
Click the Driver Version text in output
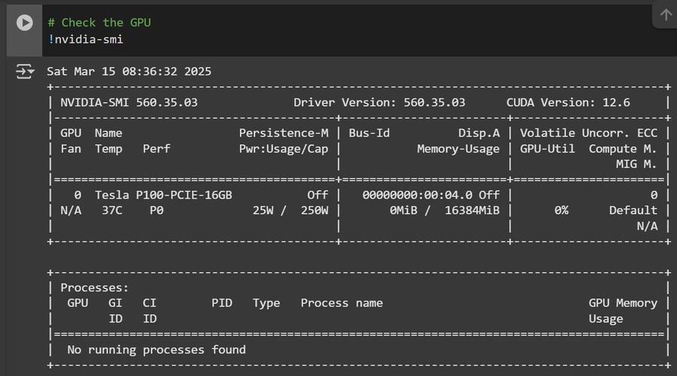[379, 102]
